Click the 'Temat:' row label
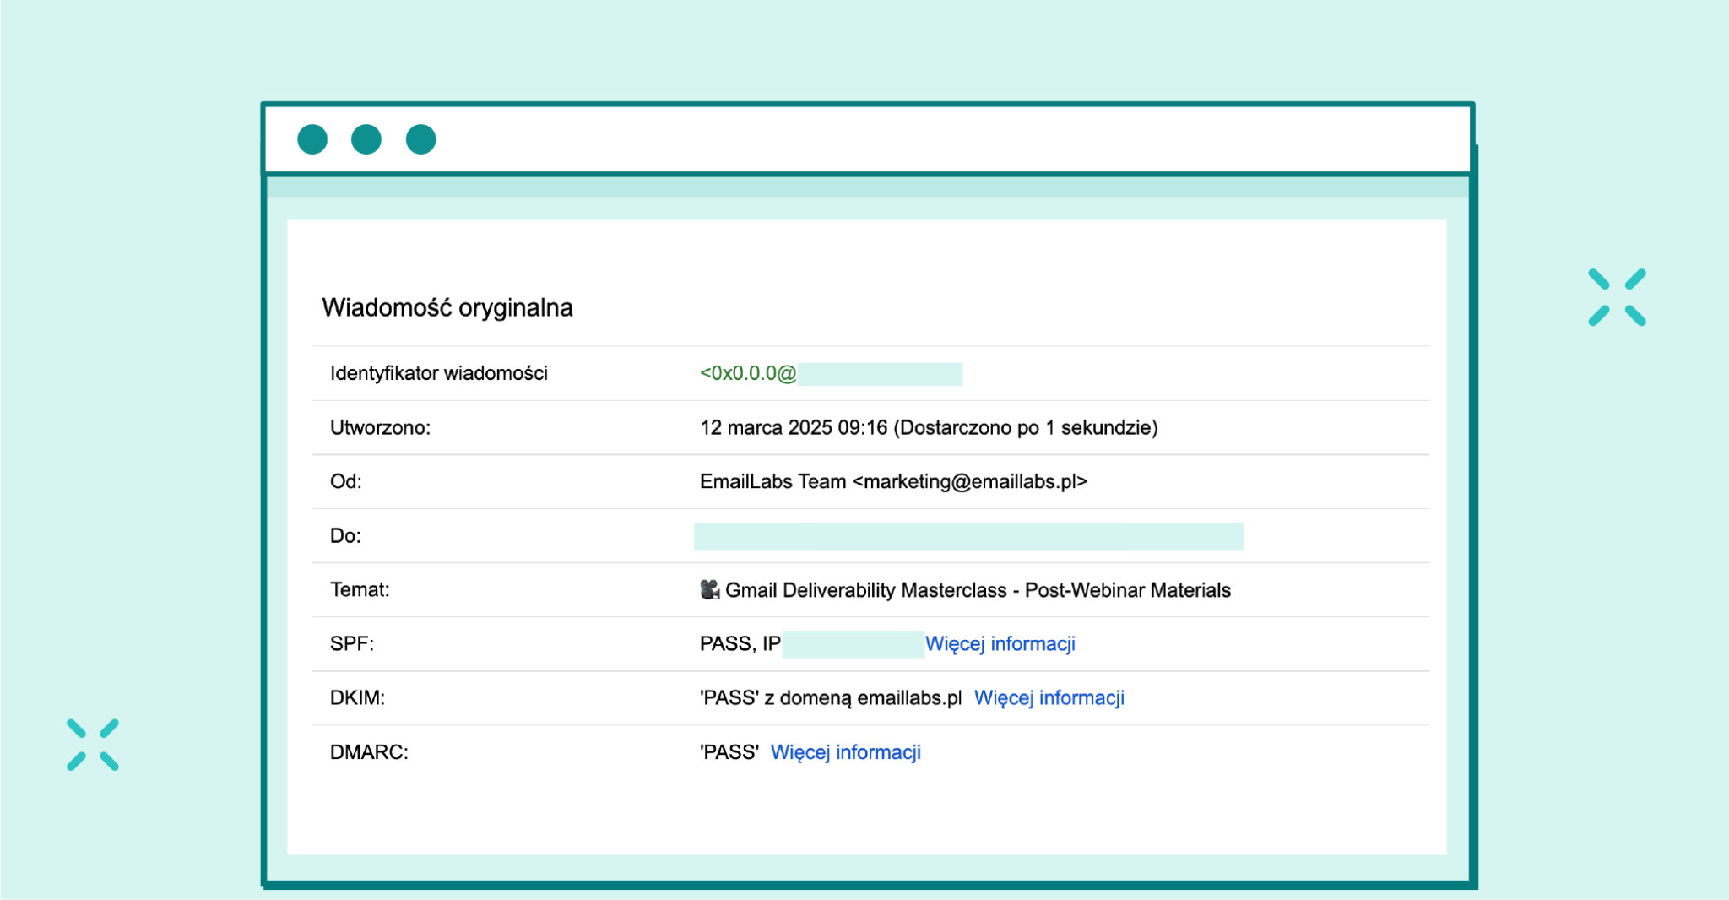This screenshot has width=1729, height=900. click(x=360, y=590)
